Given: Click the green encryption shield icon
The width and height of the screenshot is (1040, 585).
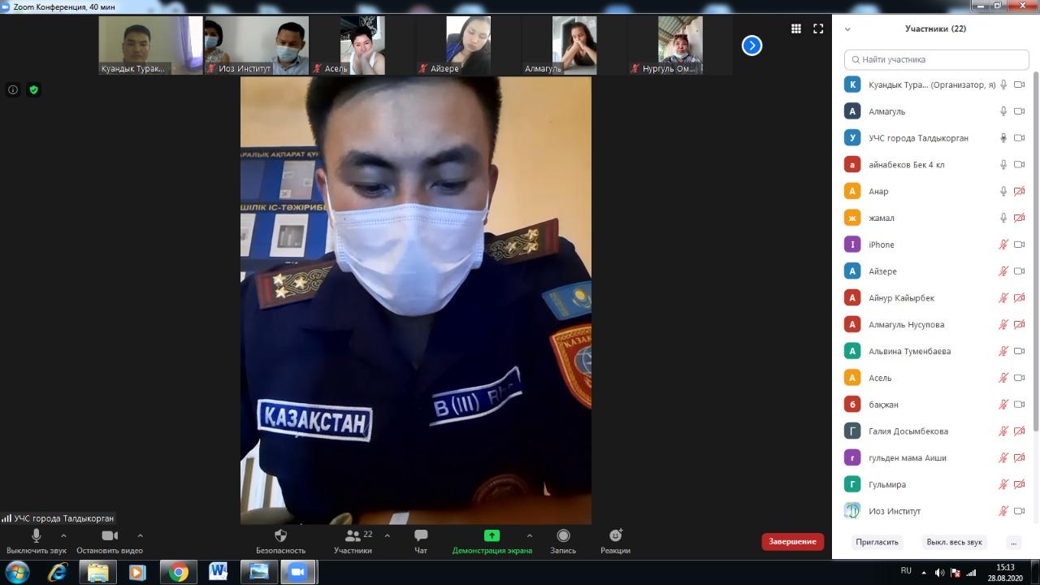Looking at the screenshot, I should point(34,90).
